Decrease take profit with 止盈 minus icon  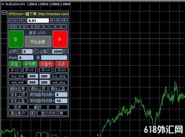pyautogui.click(x=49, y=51)
